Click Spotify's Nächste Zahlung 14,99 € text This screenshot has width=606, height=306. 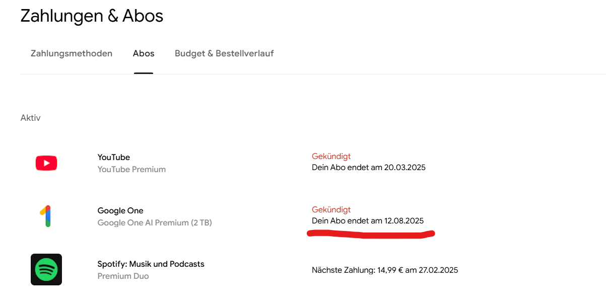[x=385, y=270]
